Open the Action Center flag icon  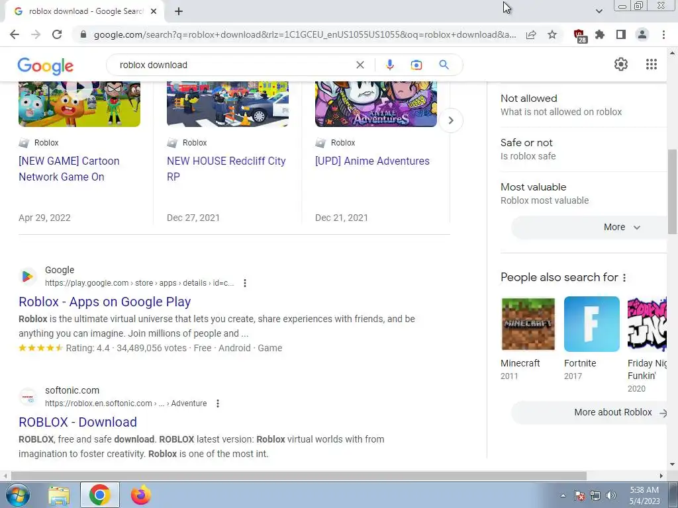579,495
